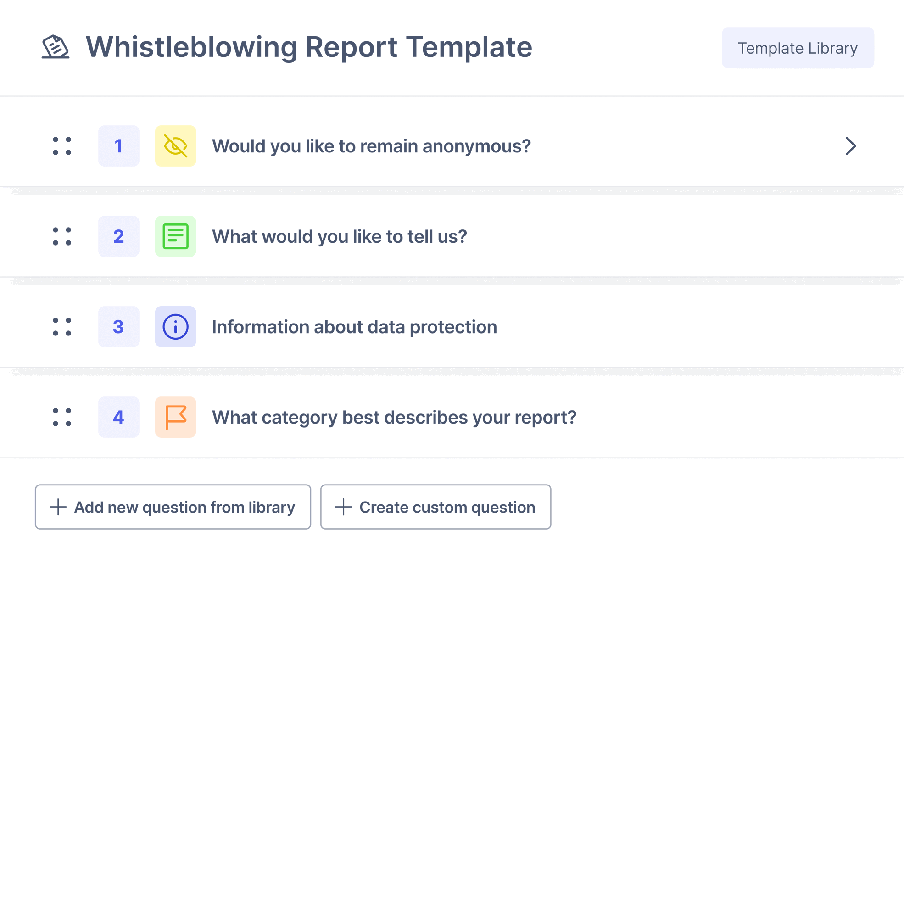Open the Template Library
Viewport: 904px width, 904px height.
tap(798, 47)
